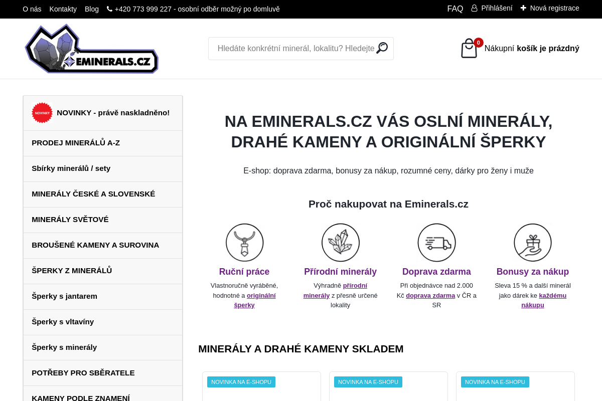Open BROUŠENÉ KAMENY A SUROVINA category
Viewport: 602px width, 401px height.
point(103,246)
